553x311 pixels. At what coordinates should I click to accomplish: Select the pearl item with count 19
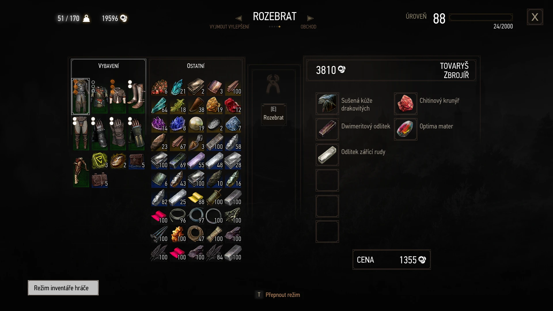(x=196, y=124)
